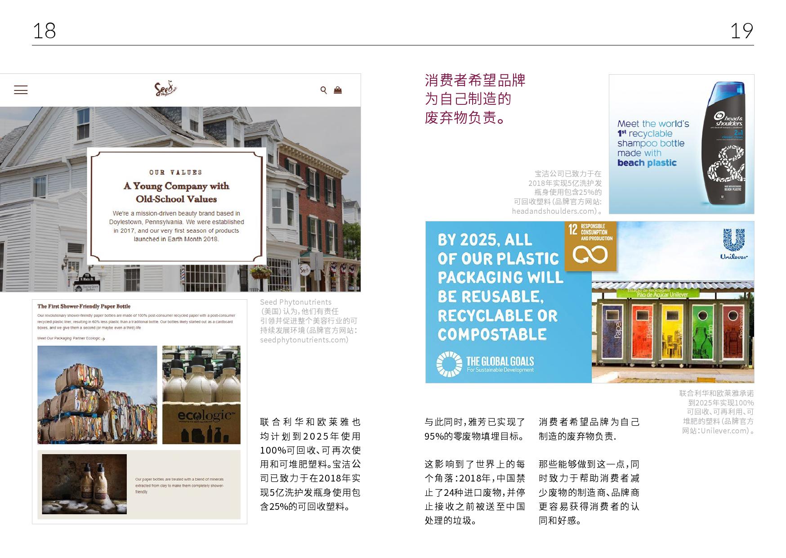Open the hamburger menu on Seed website
Viewport: 786px width, 558px height.
(21, 90)
